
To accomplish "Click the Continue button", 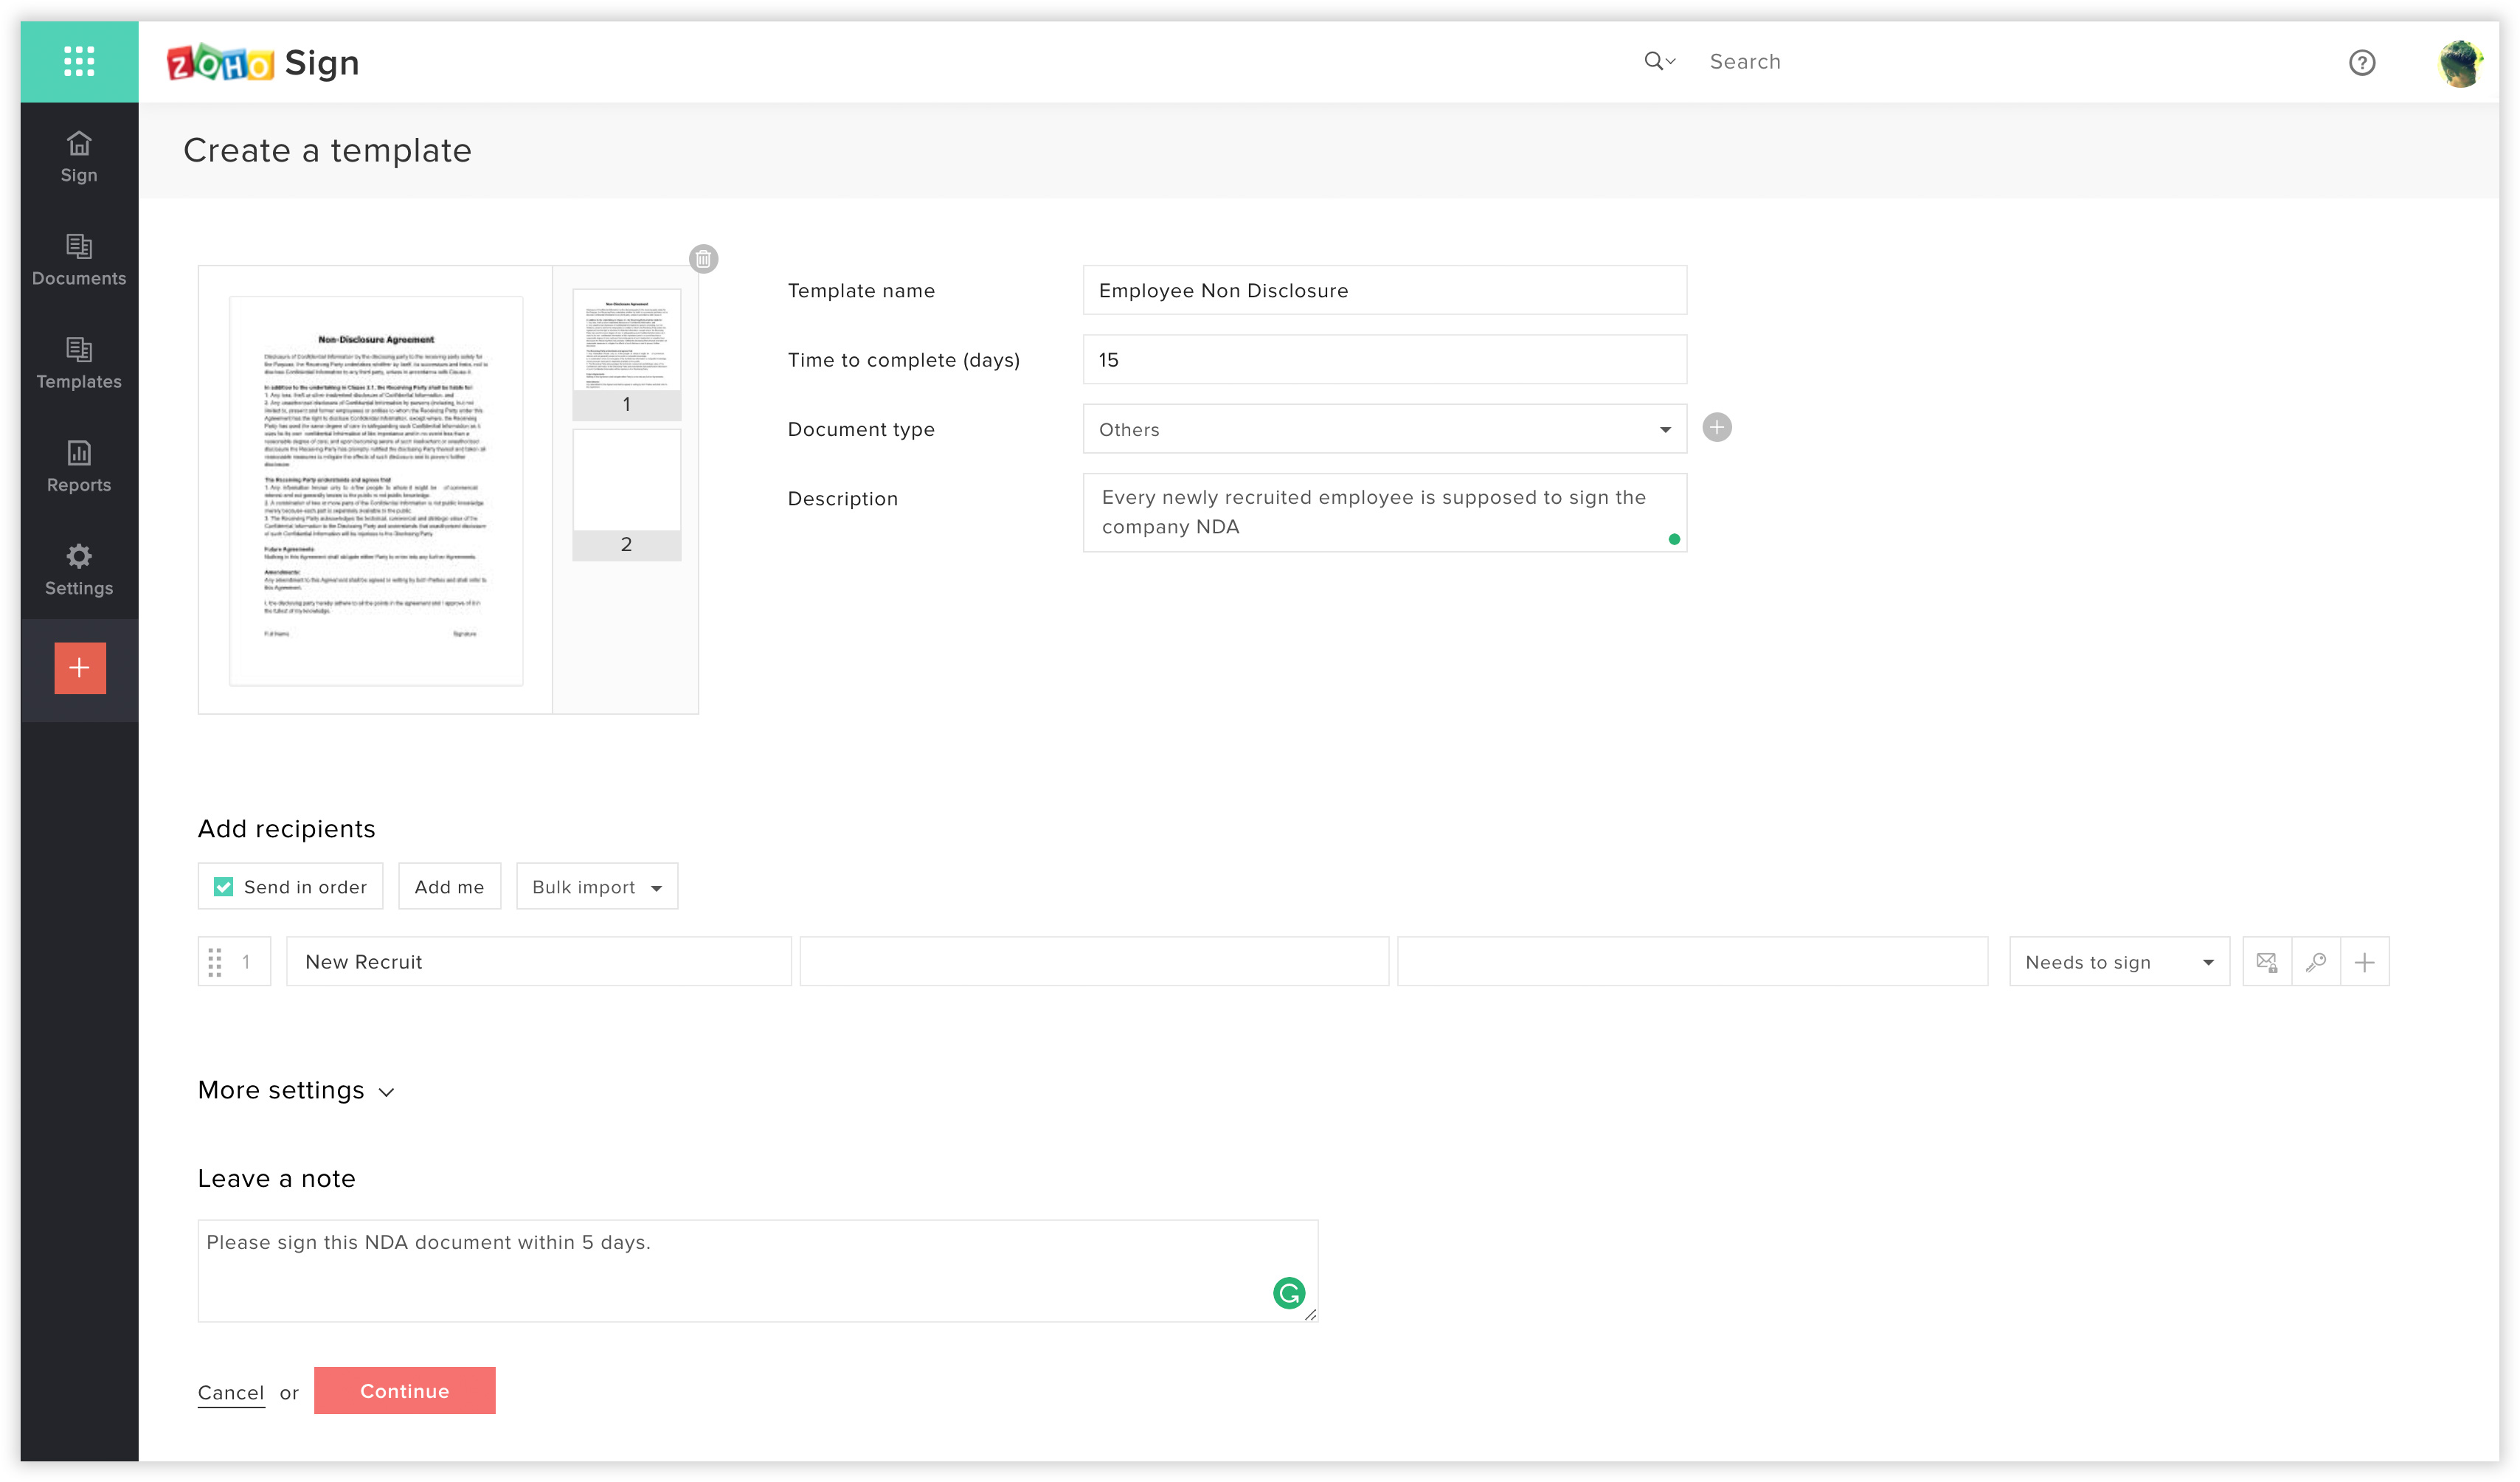I will tap(402, 1391).
